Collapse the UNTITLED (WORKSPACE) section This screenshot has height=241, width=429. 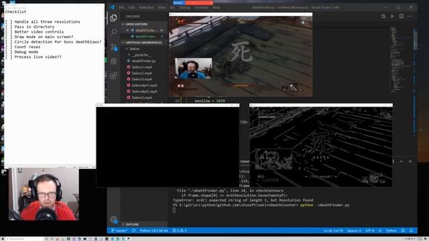(x=141, y=43)
